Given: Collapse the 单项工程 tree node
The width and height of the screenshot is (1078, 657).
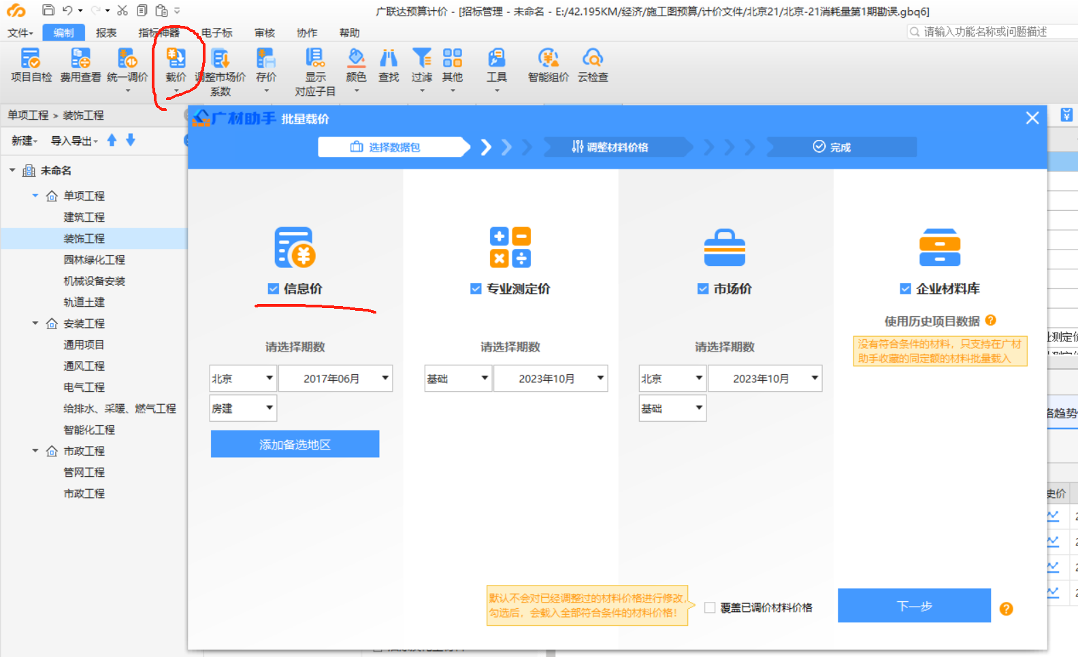Looking at the screenshot, I should coord(35,195).
